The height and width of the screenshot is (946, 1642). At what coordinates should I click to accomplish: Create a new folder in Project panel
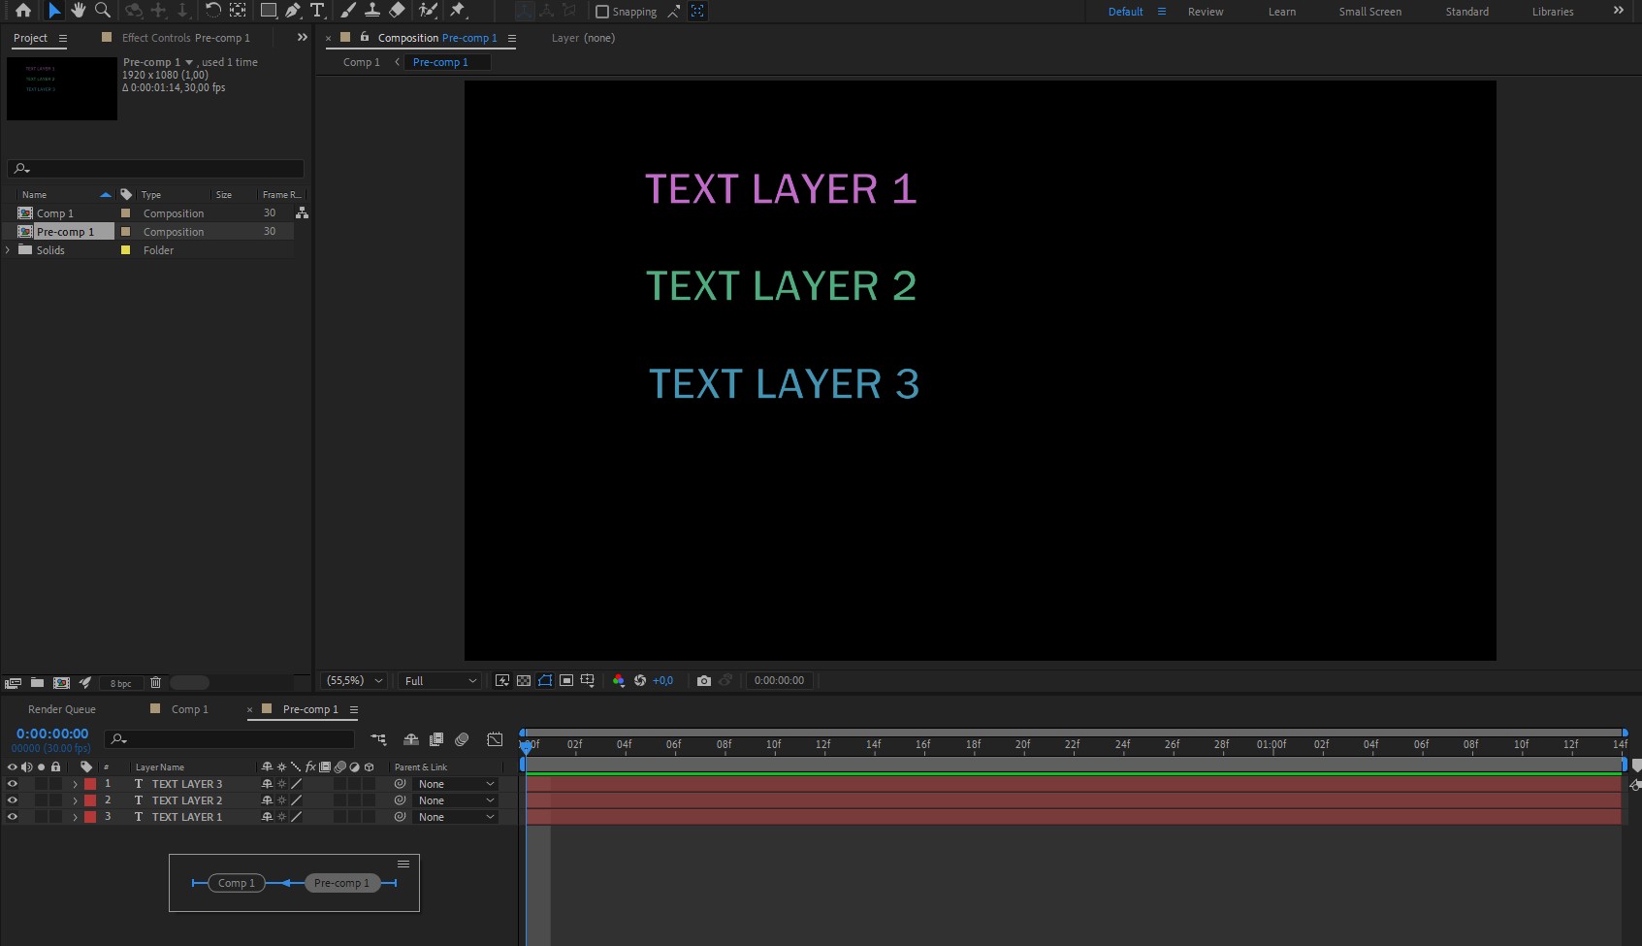click(x=37, y=682)
